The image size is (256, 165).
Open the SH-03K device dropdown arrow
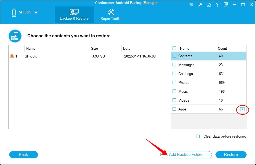click(36, 12)
